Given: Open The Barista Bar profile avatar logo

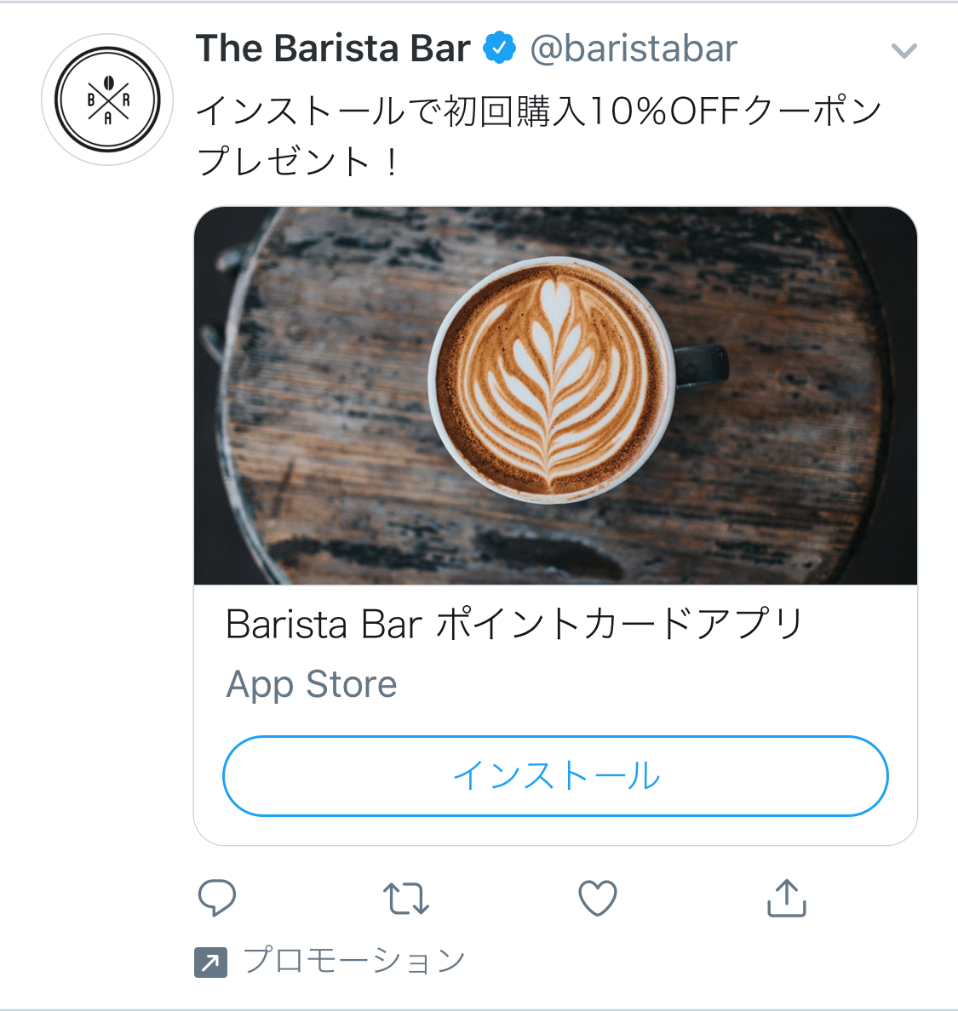Looking at the screenshot, I should point(107,100).
